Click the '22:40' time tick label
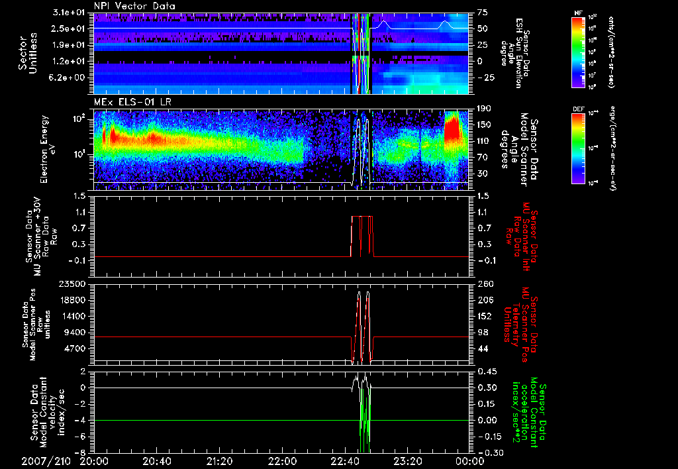678x469 pixels. (344, 461)
